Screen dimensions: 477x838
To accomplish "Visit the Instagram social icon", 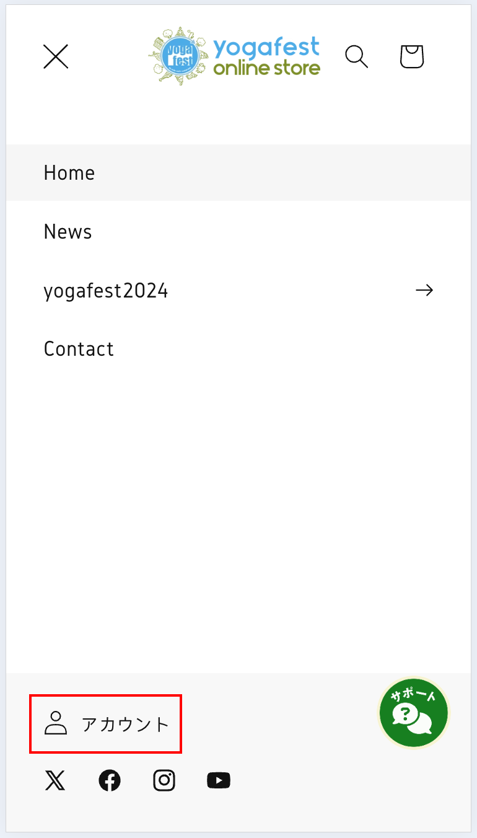I will [164, 780].
